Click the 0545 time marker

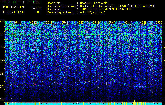(80, 23)
